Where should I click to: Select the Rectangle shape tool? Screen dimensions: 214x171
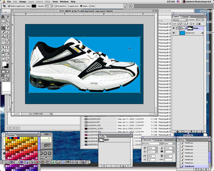point(7,50)
